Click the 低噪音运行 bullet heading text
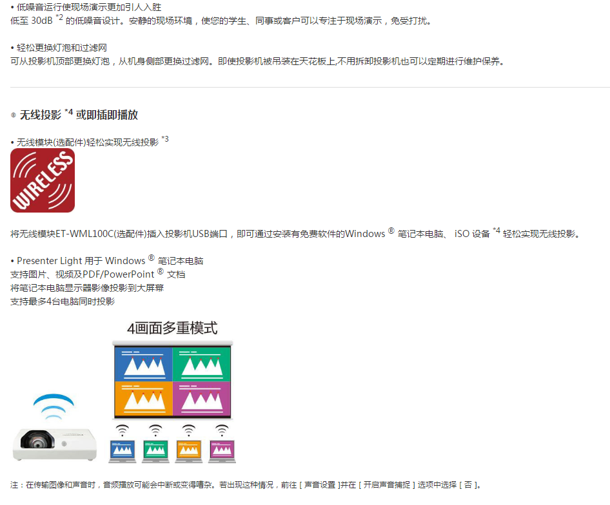The height and width of the screenshot is (505, 610). click(88, 7)
